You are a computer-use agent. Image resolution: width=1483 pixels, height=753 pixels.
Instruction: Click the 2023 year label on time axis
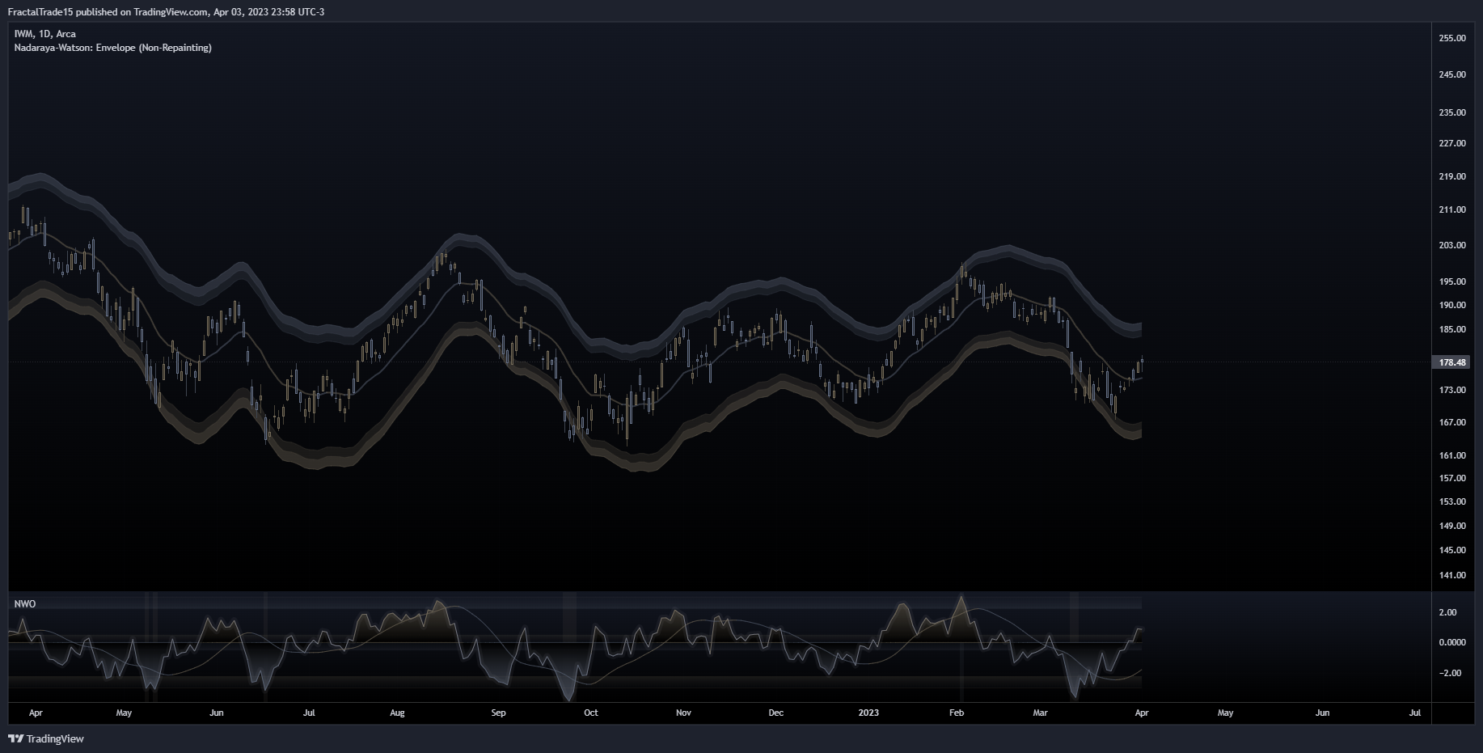(x=868, y=713)
